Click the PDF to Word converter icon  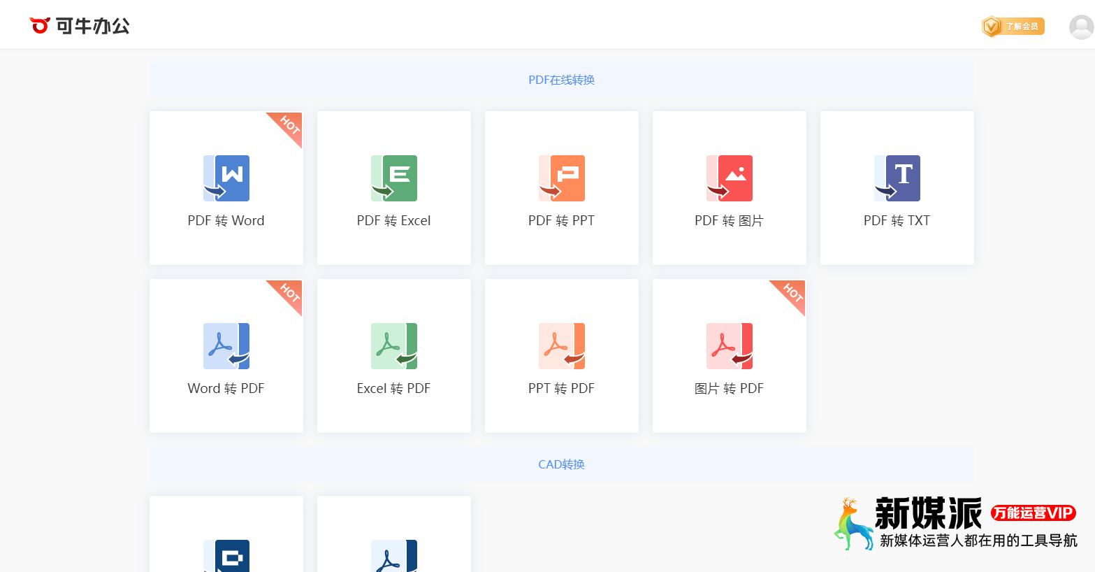tap(226, 178)
